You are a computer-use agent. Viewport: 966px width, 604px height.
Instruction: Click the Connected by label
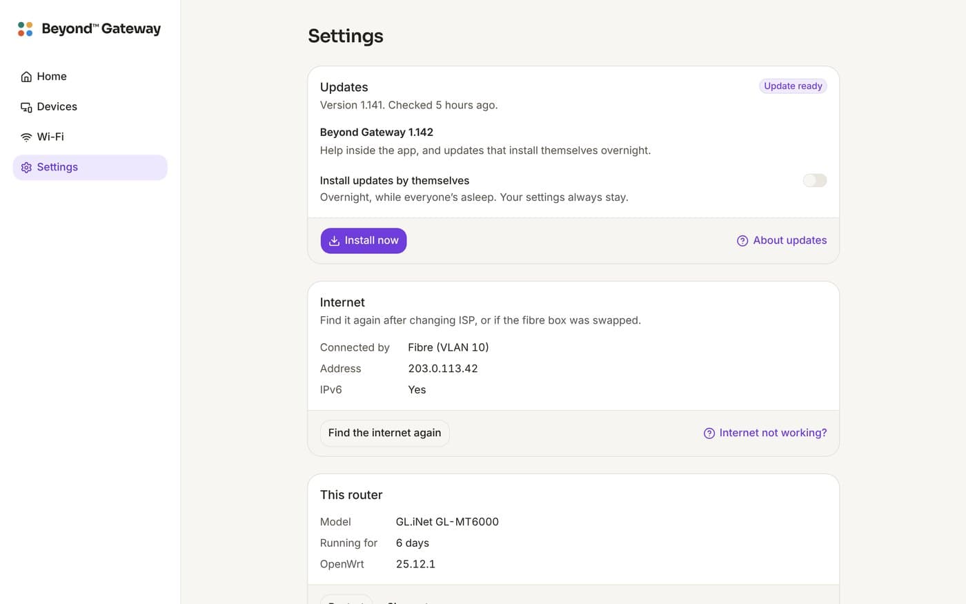(355, 347)
